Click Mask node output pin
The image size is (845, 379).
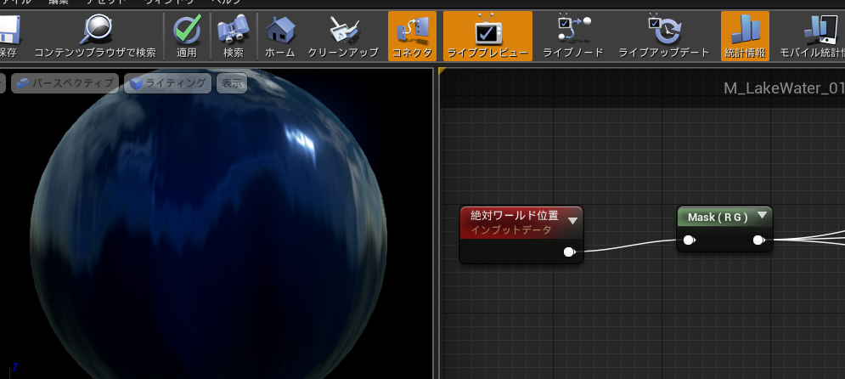pyautogui.click(x=758, y=240)
